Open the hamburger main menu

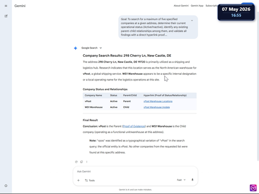(x=6, y=6)
